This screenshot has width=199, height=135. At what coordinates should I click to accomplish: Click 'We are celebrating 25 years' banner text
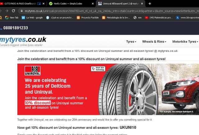pos(48,86)
